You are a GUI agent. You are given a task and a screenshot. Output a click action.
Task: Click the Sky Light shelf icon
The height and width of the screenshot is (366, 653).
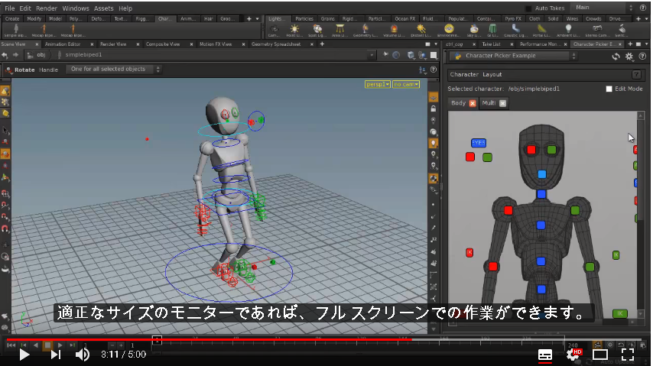(474, 29)
